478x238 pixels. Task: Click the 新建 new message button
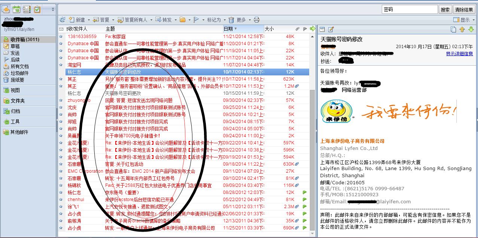click(x=77, y=20)
